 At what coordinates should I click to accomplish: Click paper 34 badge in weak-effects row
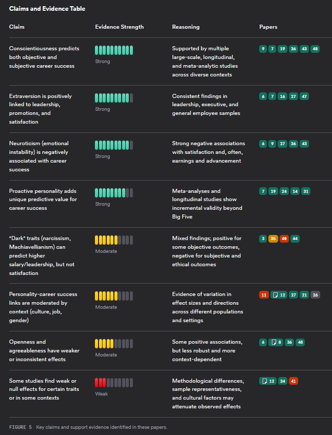click(282, 381)
